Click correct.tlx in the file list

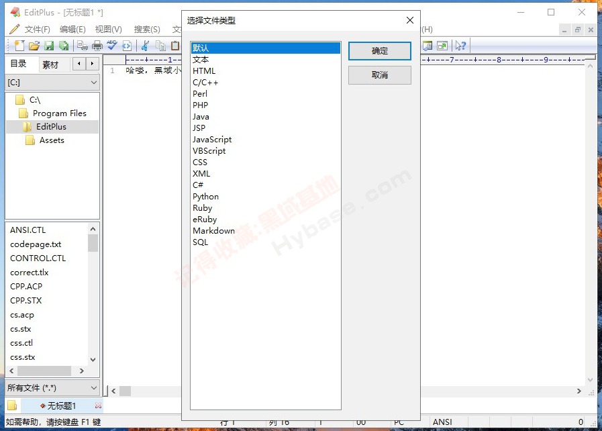pos(30,273)
